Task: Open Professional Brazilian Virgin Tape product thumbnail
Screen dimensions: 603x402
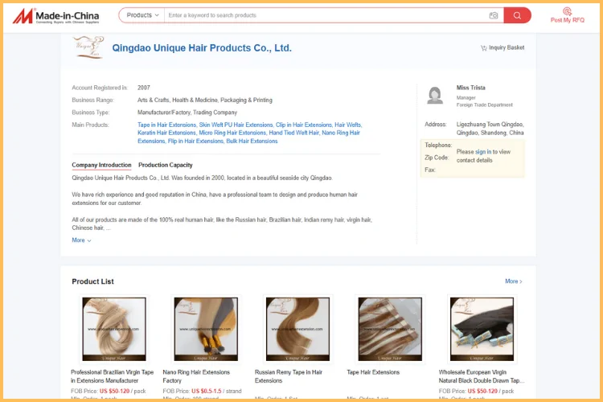Action: (114, 329)
